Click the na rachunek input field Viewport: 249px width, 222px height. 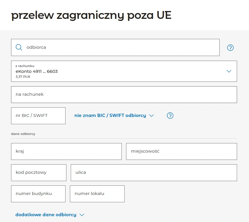point(124,95)
